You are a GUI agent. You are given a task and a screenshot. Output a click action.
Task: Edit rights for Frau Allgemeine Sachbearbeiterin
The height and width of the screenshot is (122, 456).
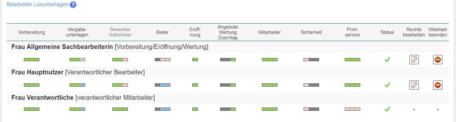[x=414, y=60]
